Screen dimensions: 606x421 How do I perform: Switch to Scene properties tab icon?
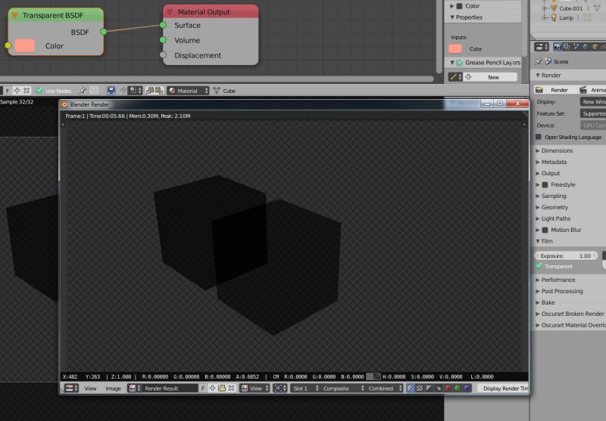(576, 47)
